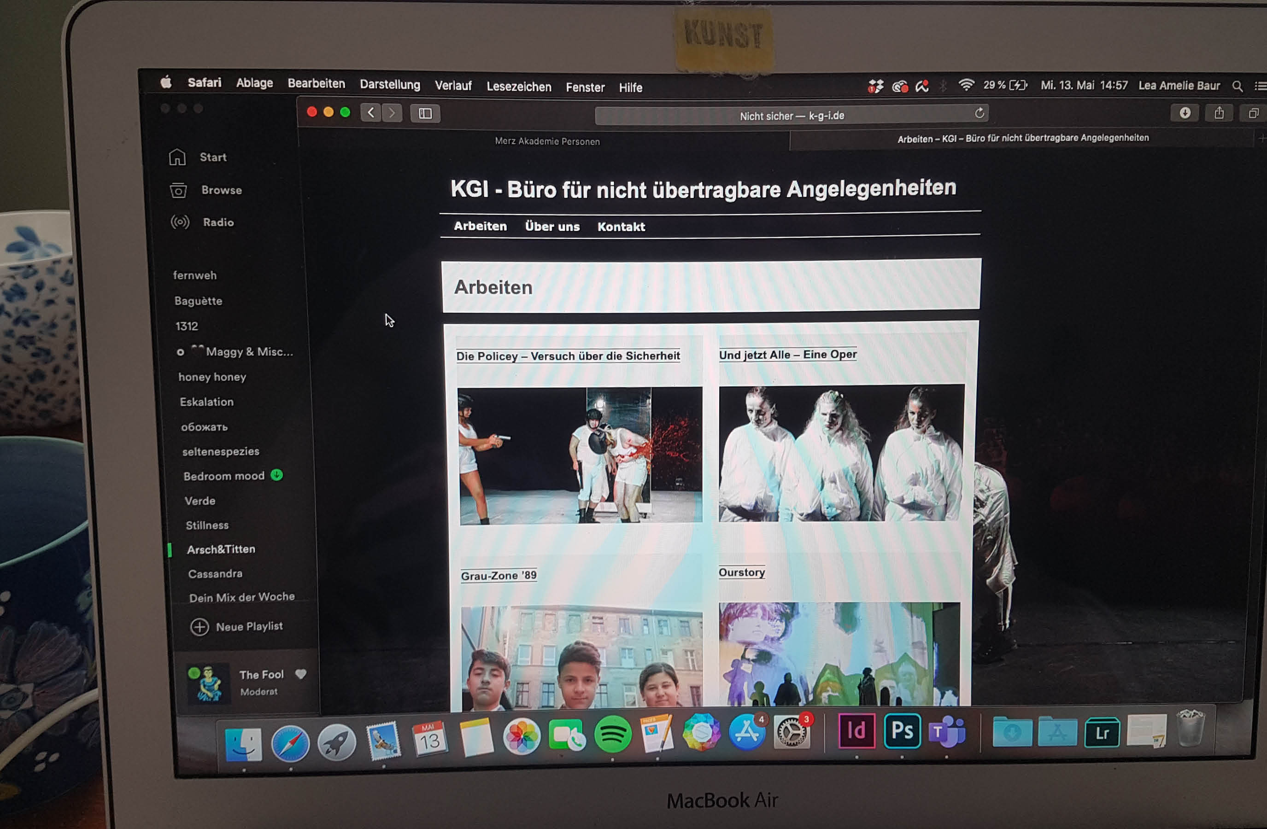Select the Baguètte playlist

coord(198,301)
